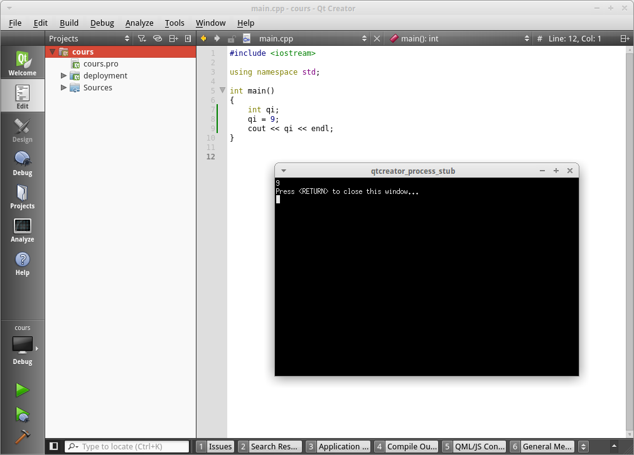Open the main(): int symbol dropdown
Image resolution: width=634 pixels, height=455 pixels.
pos(459,38)
